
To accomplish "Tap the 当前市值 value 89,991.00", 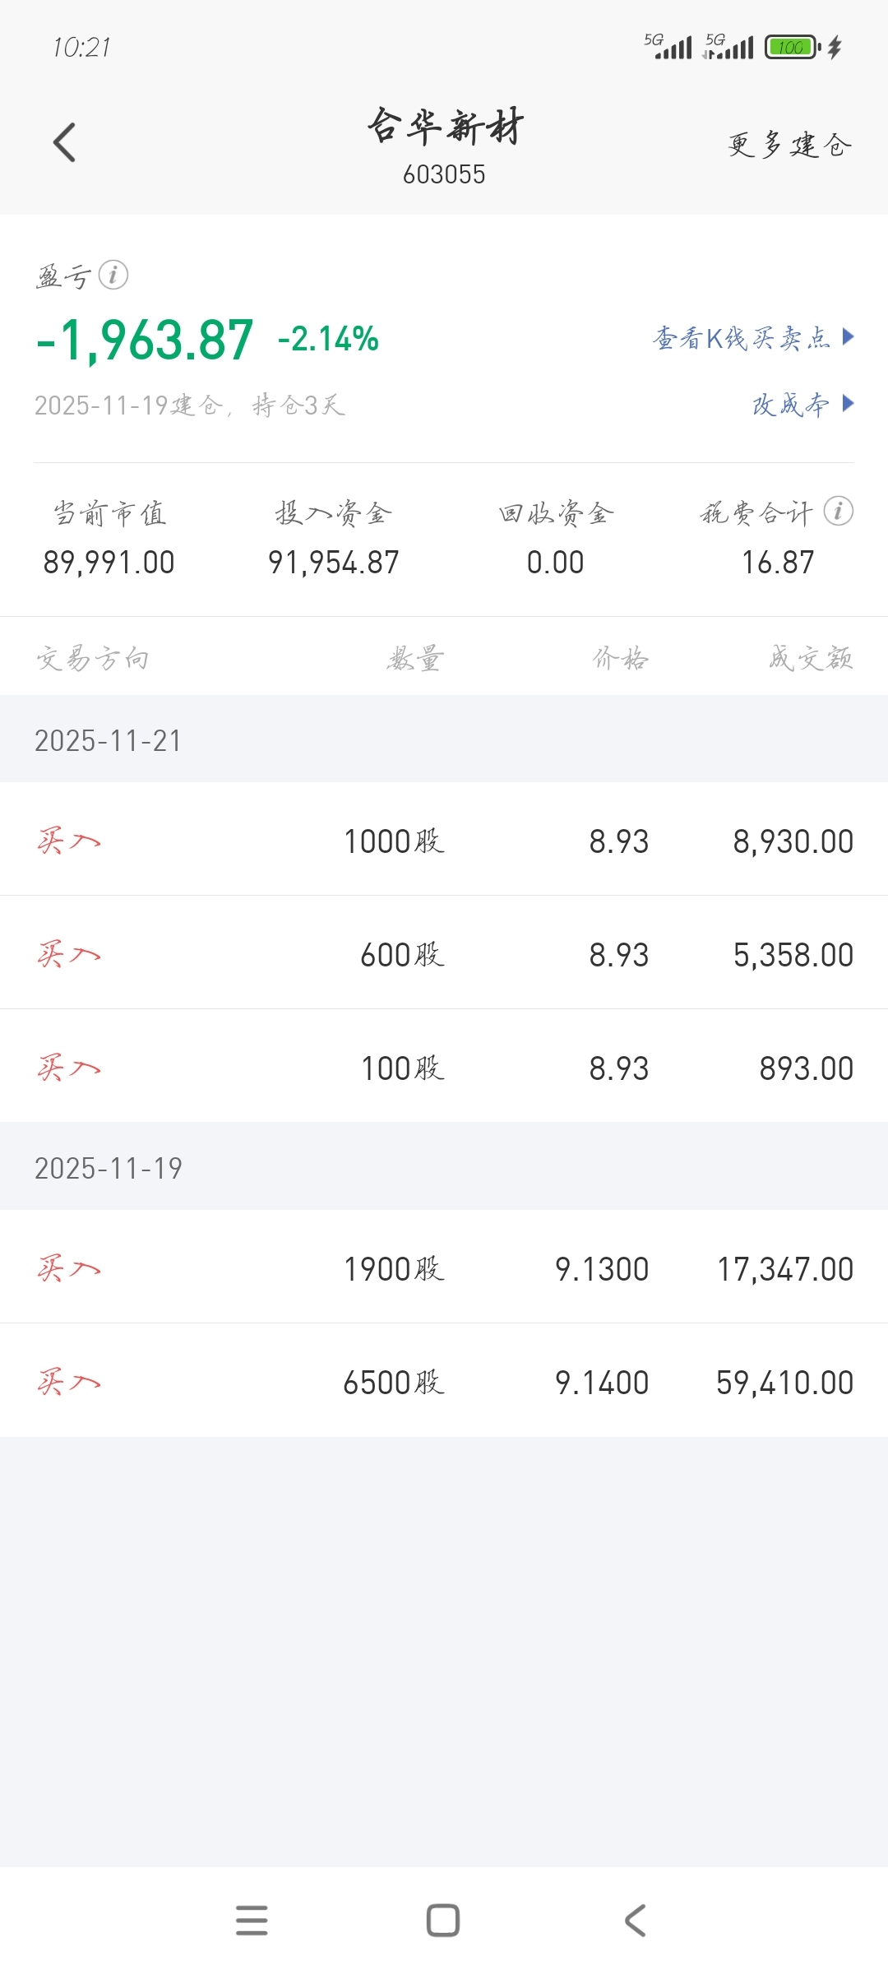I will (109, 563).
